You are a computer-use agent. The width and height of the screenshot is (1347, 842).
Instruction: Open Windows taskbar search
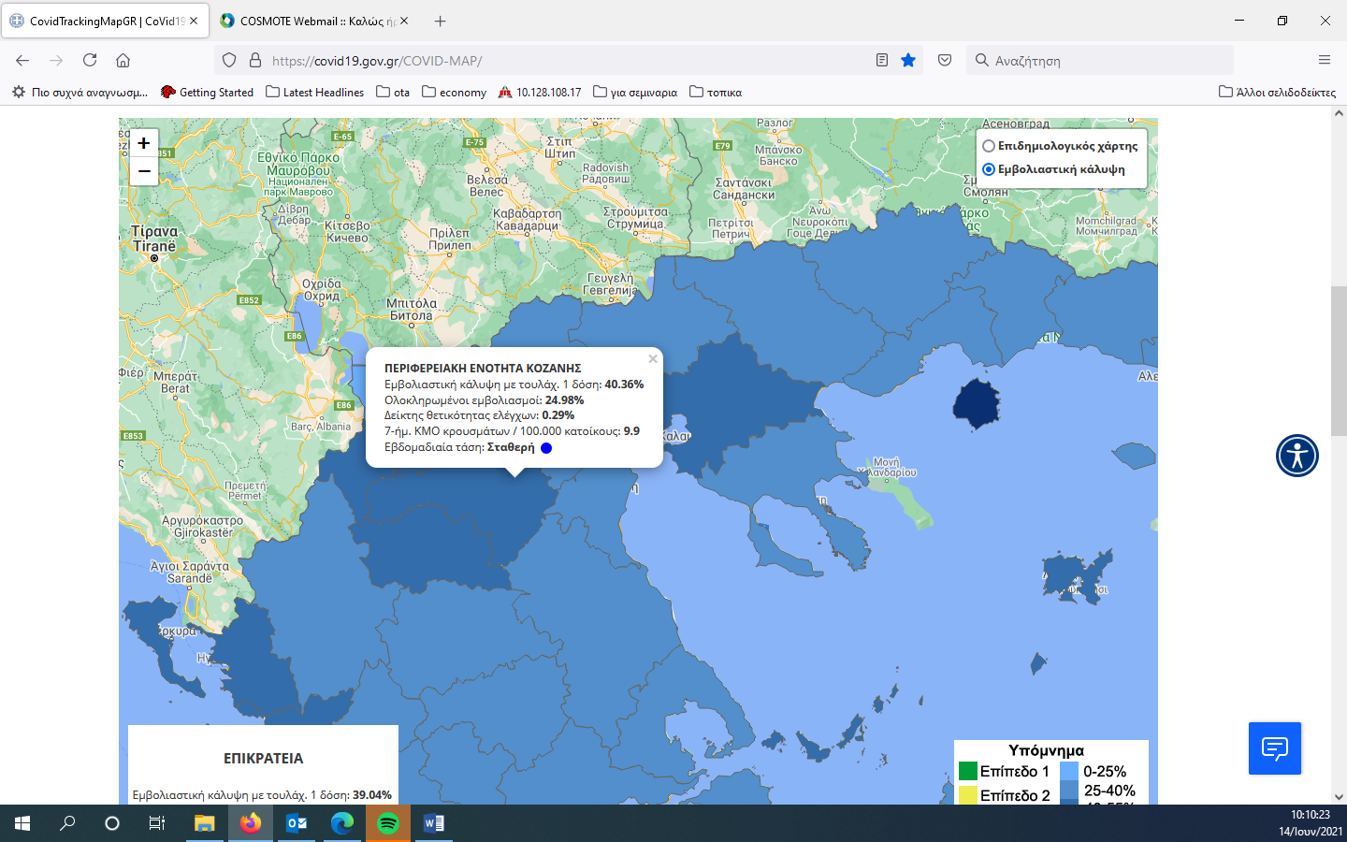click(67, 823)
